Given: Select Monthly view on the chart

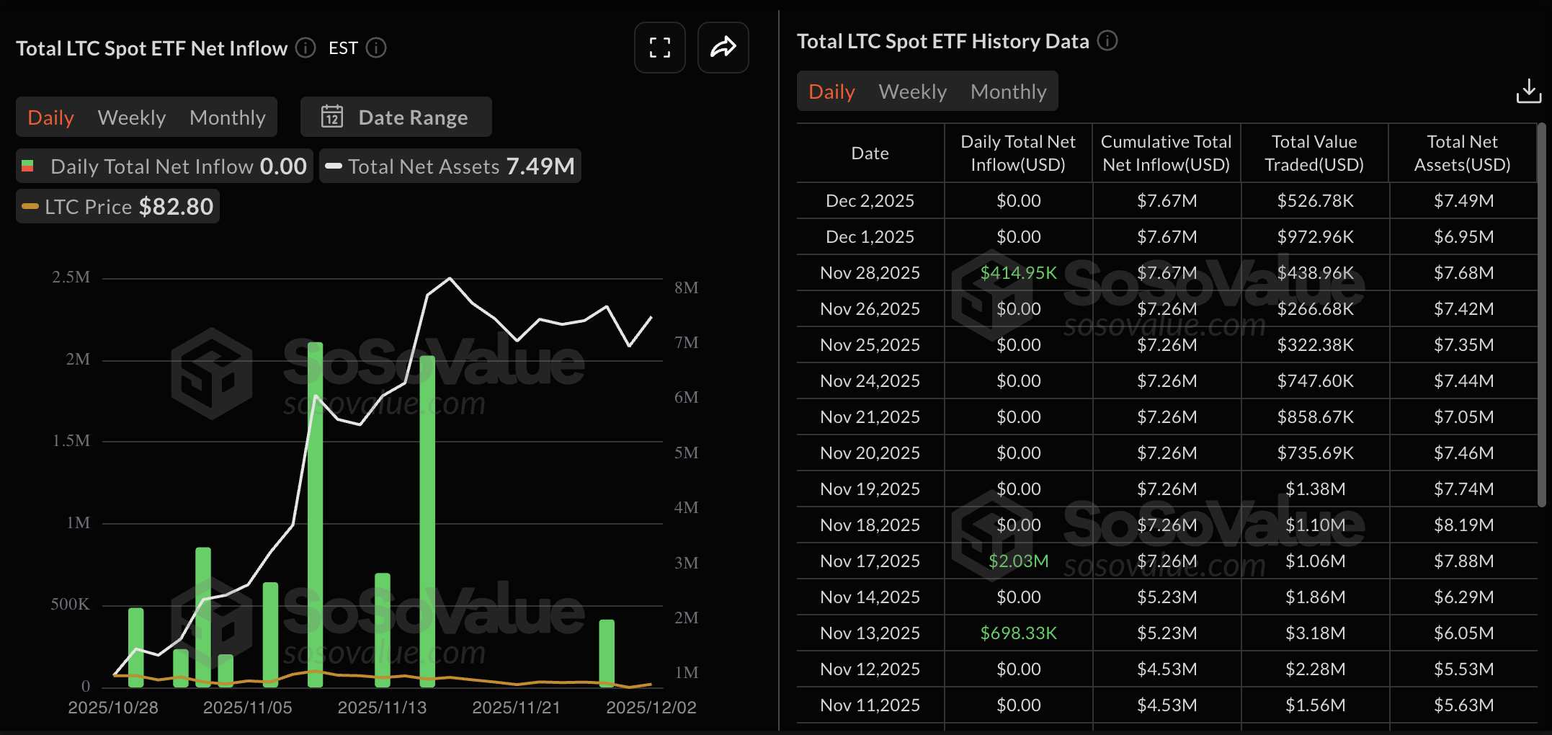Looking at the screenshot, I should pos(227,117).
